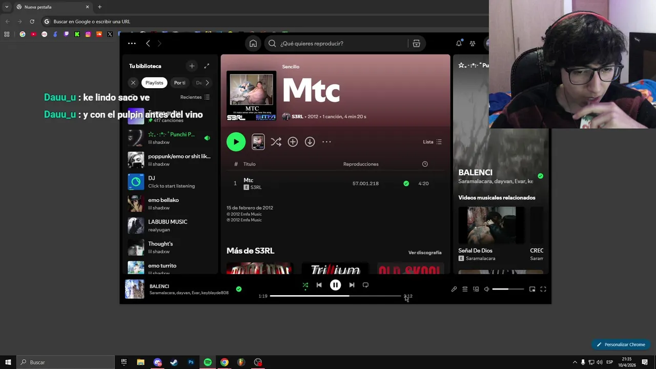Toggle saved check for BALENCI in player
The image size is (656, 369).
tap(239, 289)
